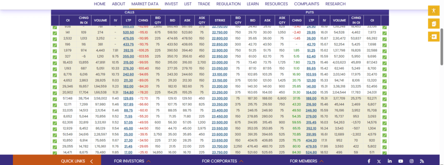Collapse the Quick Links panel arrow
The width and height of the screenshot is (444, 165).
91,161
